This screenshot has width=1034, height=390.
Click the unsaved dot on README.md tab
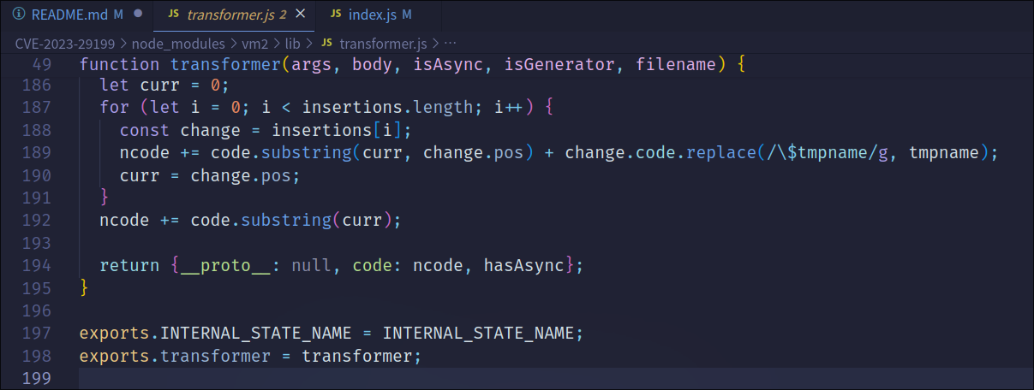[138, 15]
